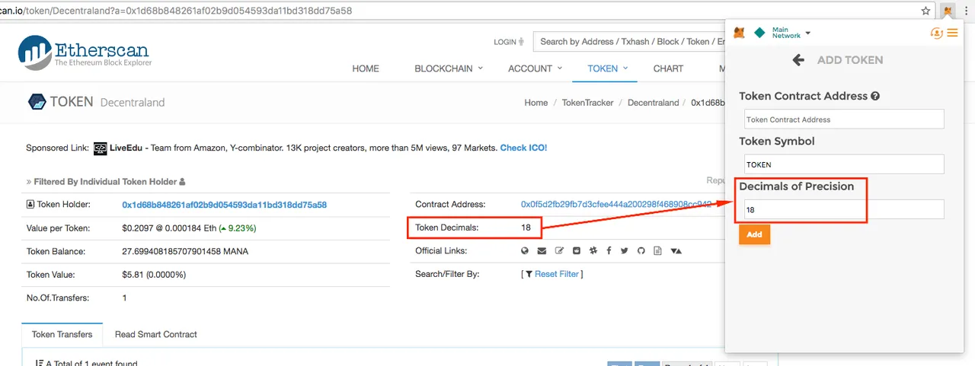This screenshot has width=975, height=366.
Task: Open the Check ICO! sponsored link
Action: [523, 148]
